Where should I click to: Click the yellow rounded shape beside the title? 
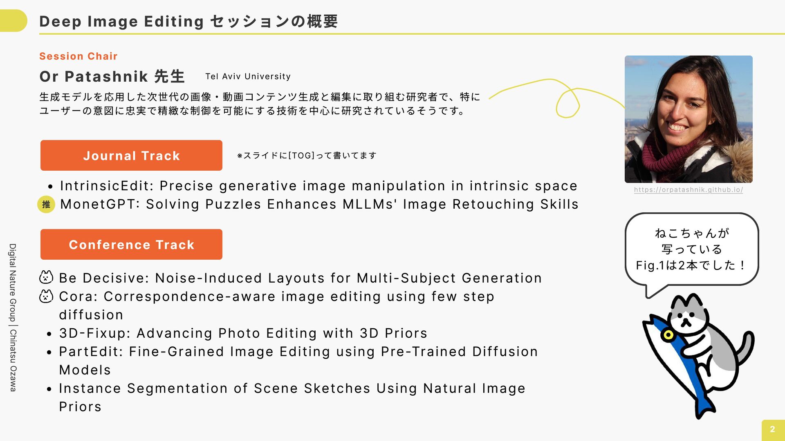coord(13,20)
